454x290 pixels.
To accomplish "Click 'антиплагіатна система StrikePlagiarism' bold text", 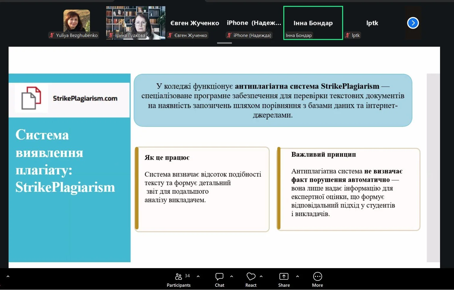I will pyautogui.click(x=307, y=86).
